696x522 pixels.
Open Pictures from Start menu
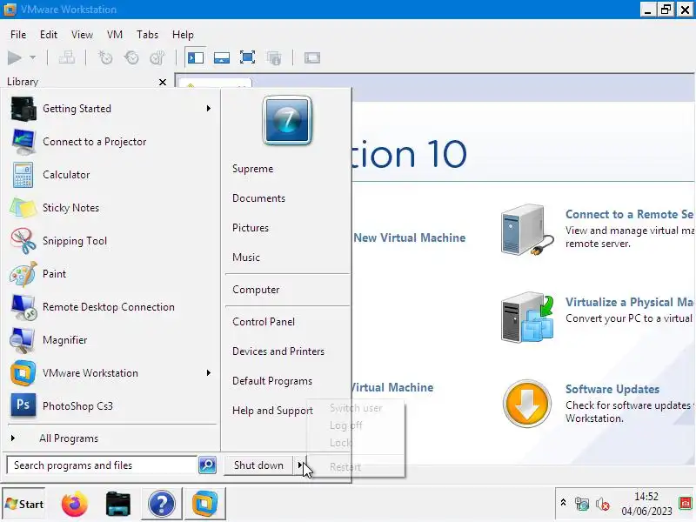[x=251, y=228]
